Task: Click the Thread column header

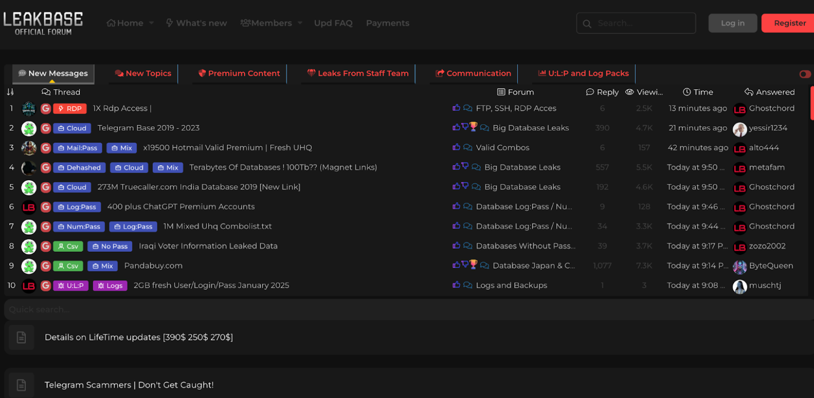Action: [x=61, y=92]
